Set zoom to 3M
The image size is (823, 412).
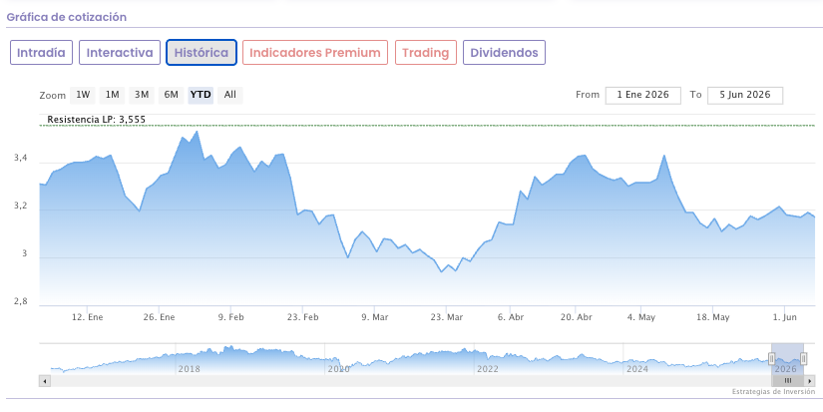point(142,95)
